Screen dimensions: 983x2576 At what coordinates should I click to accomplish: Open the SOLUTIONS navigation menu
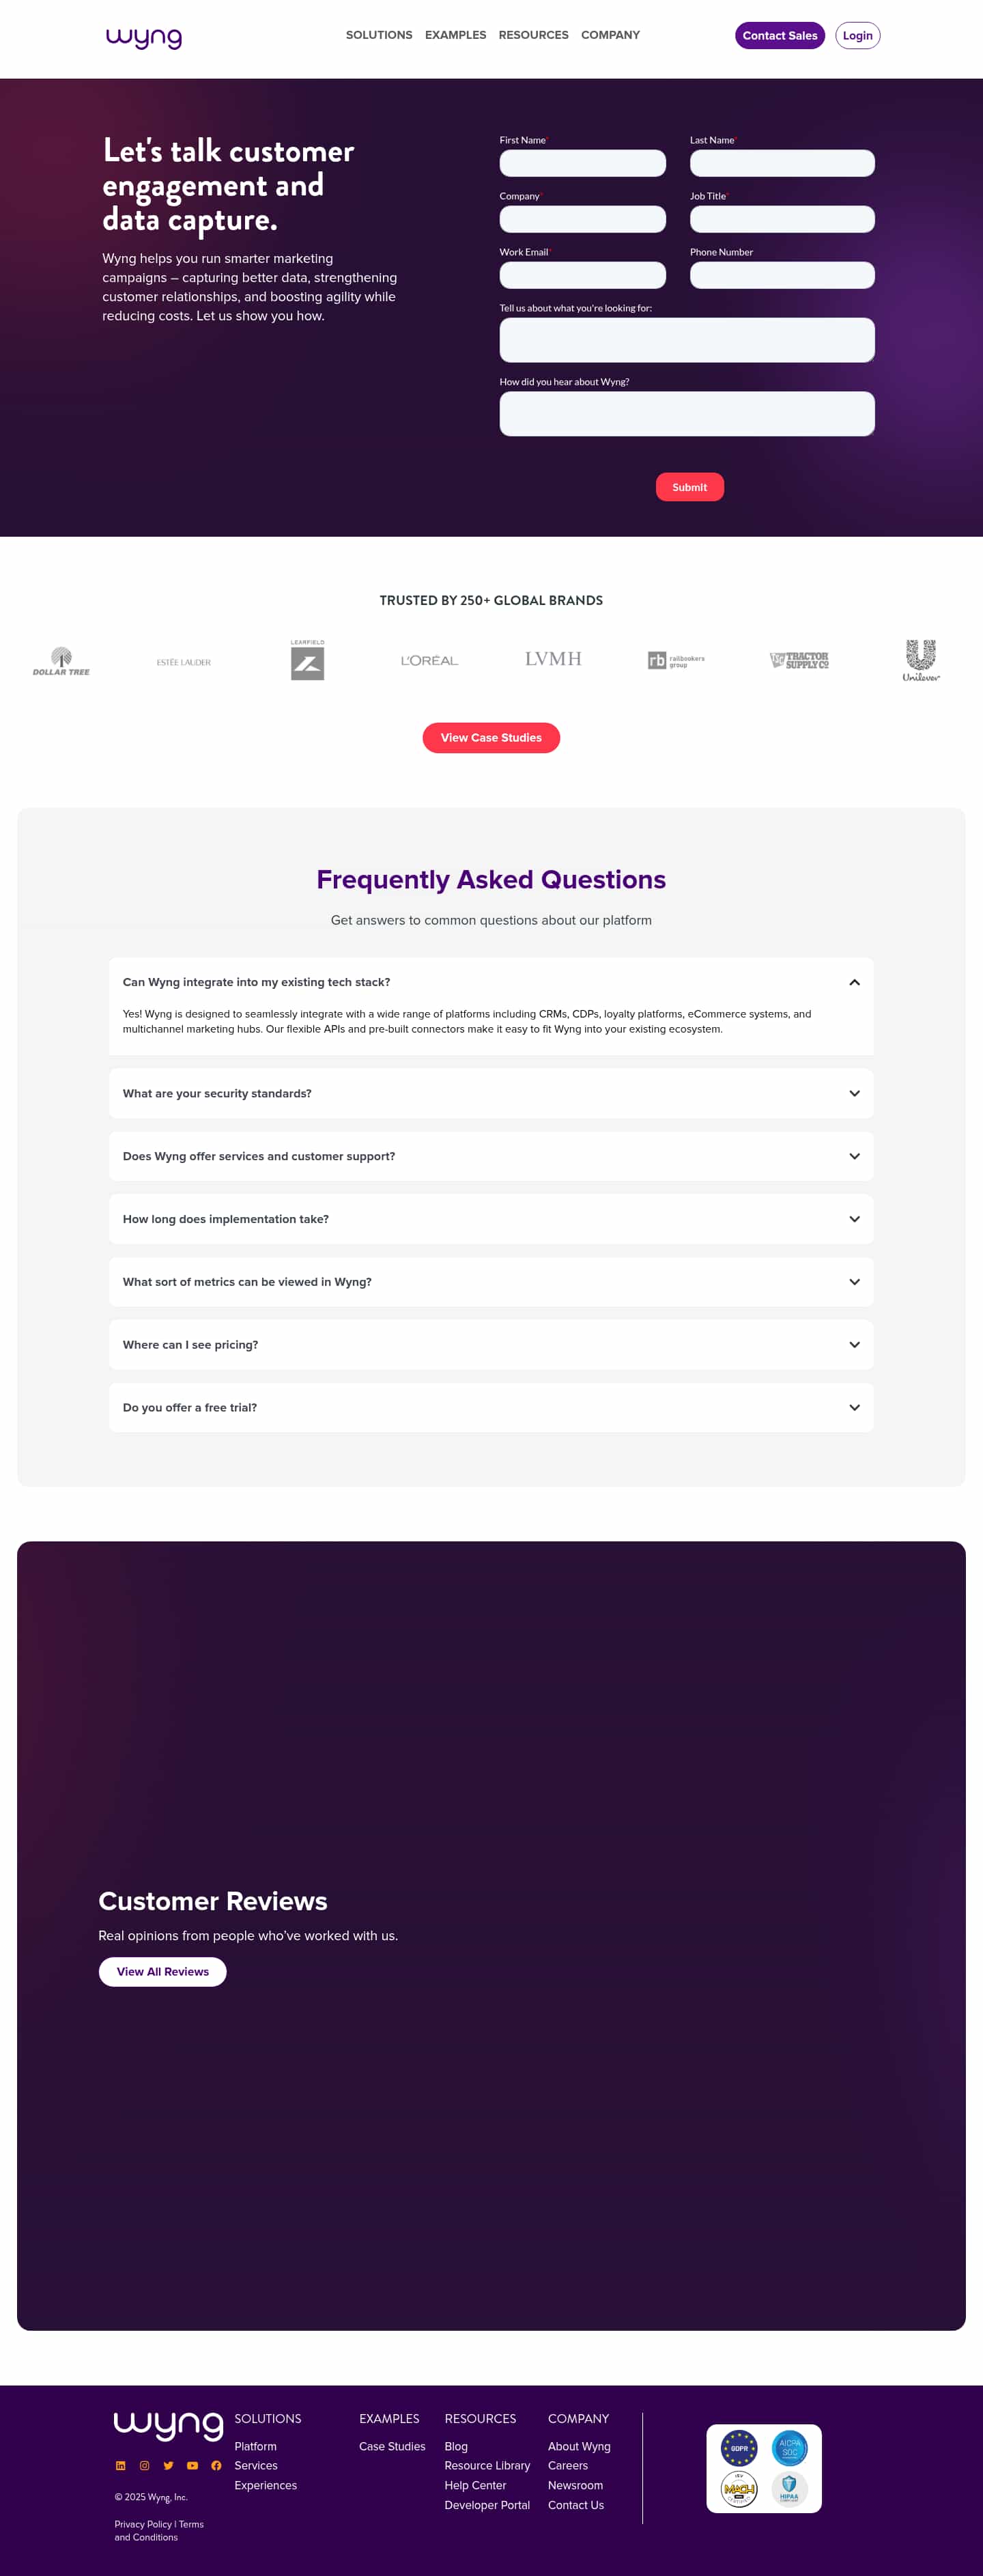379,35
